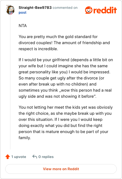The width and height of the screenshot is (122, 179).
Task: Click the "View more on Reddit" button
Action: pyautogui.click(x=61, y=169)
